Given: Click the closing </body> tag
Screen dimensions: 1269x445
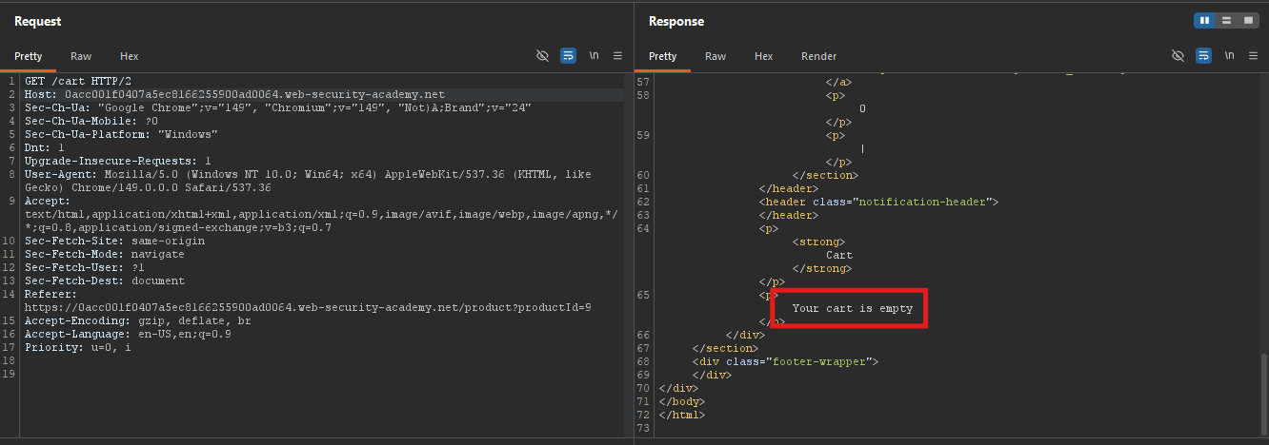Looking at the screenshot, I should click(x=682, y=401).
